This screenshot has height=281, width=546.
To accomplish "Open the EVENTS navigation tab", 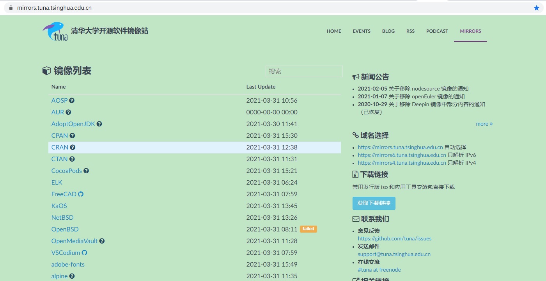I will click(362, 31).
